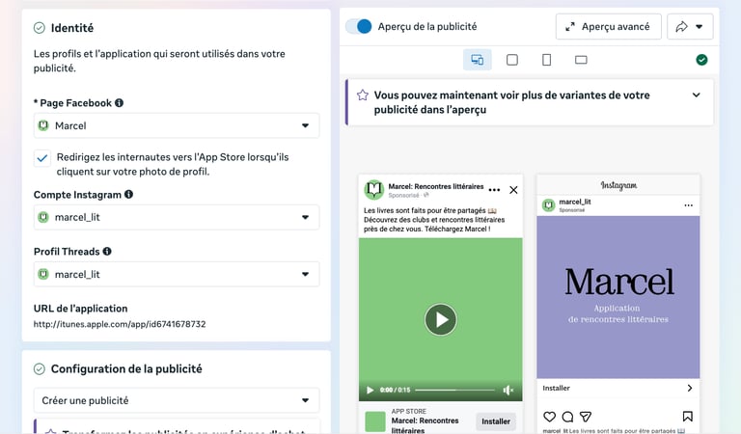Open Aperçu avancé
The height and width of the screenshot is (434, 741).
click(608, 27)
